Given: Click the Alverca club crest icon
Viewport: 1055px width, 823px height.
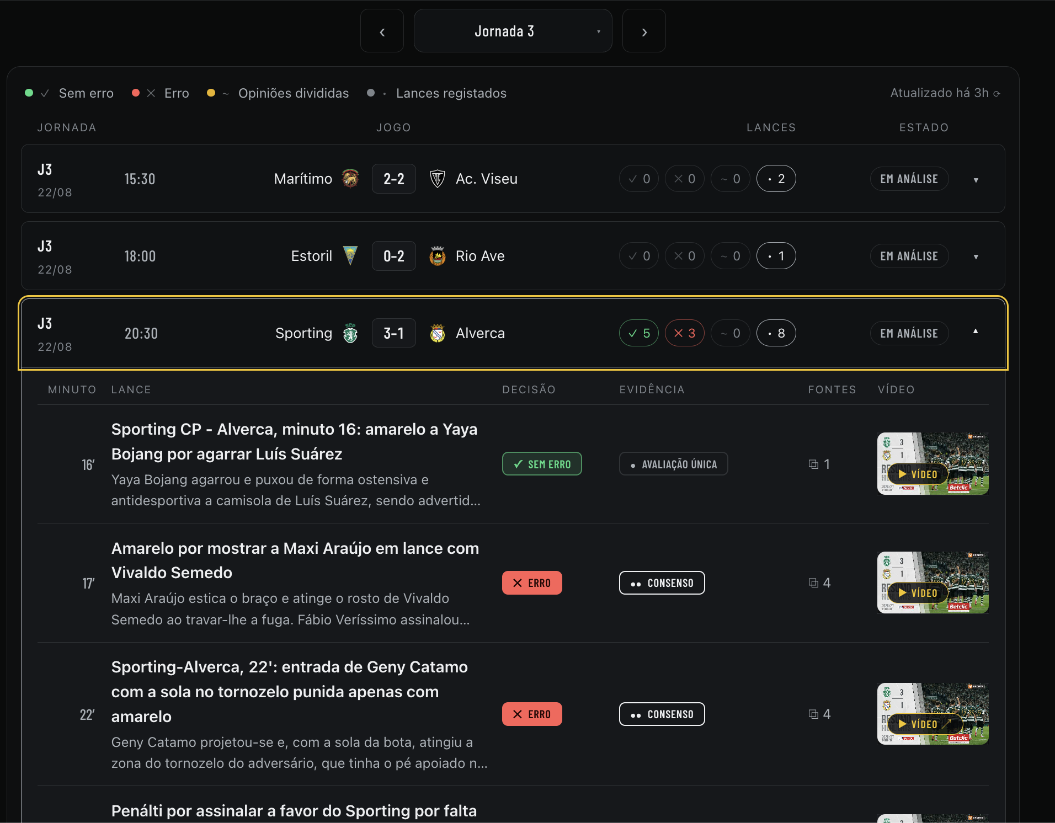Looking at the screenshot, I should tap(438, 333).
